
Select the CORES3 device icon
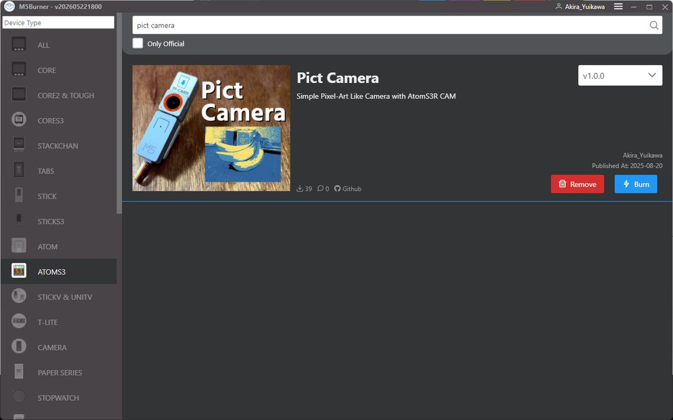[x=19, y=120]
